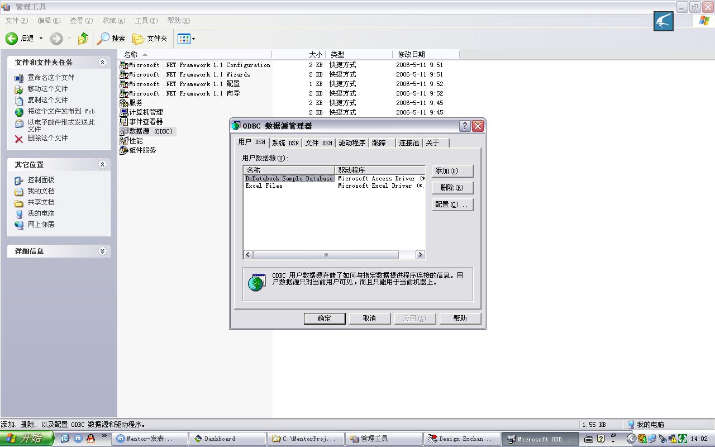Click the 移动这个文件 task icon
The width and height of the screenshot is (715, 447).
point(19,89)
